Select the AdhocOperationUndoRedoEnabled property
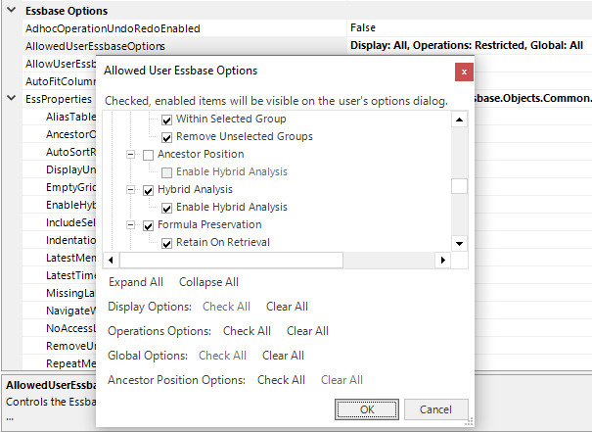592x432 pixels. (113, 28)
